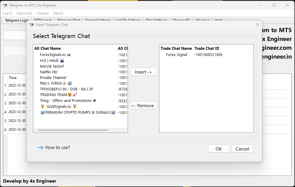Click the Trade Chat ID column header
Image resolution: width=295 pixels, height=187 pixels.
206,48
